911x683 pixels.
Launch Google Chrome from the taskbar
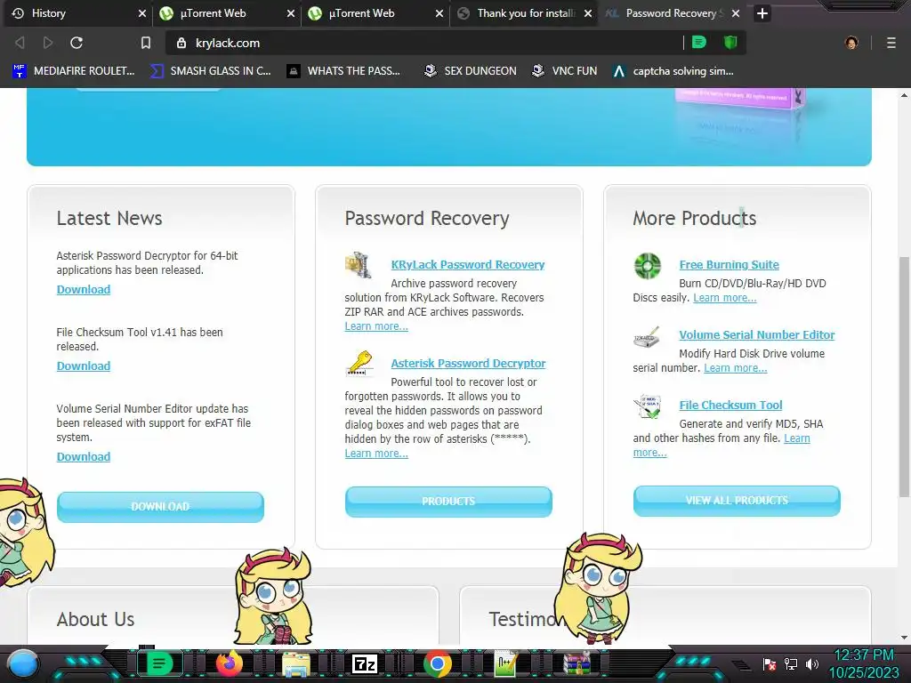pos(438,663)
